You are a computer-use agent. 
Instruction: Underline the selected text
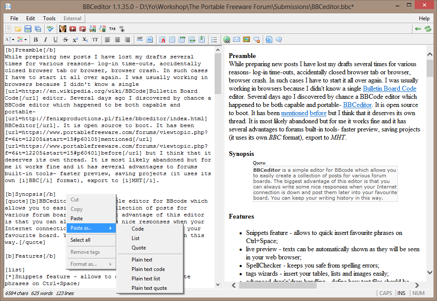pos(55,40)
